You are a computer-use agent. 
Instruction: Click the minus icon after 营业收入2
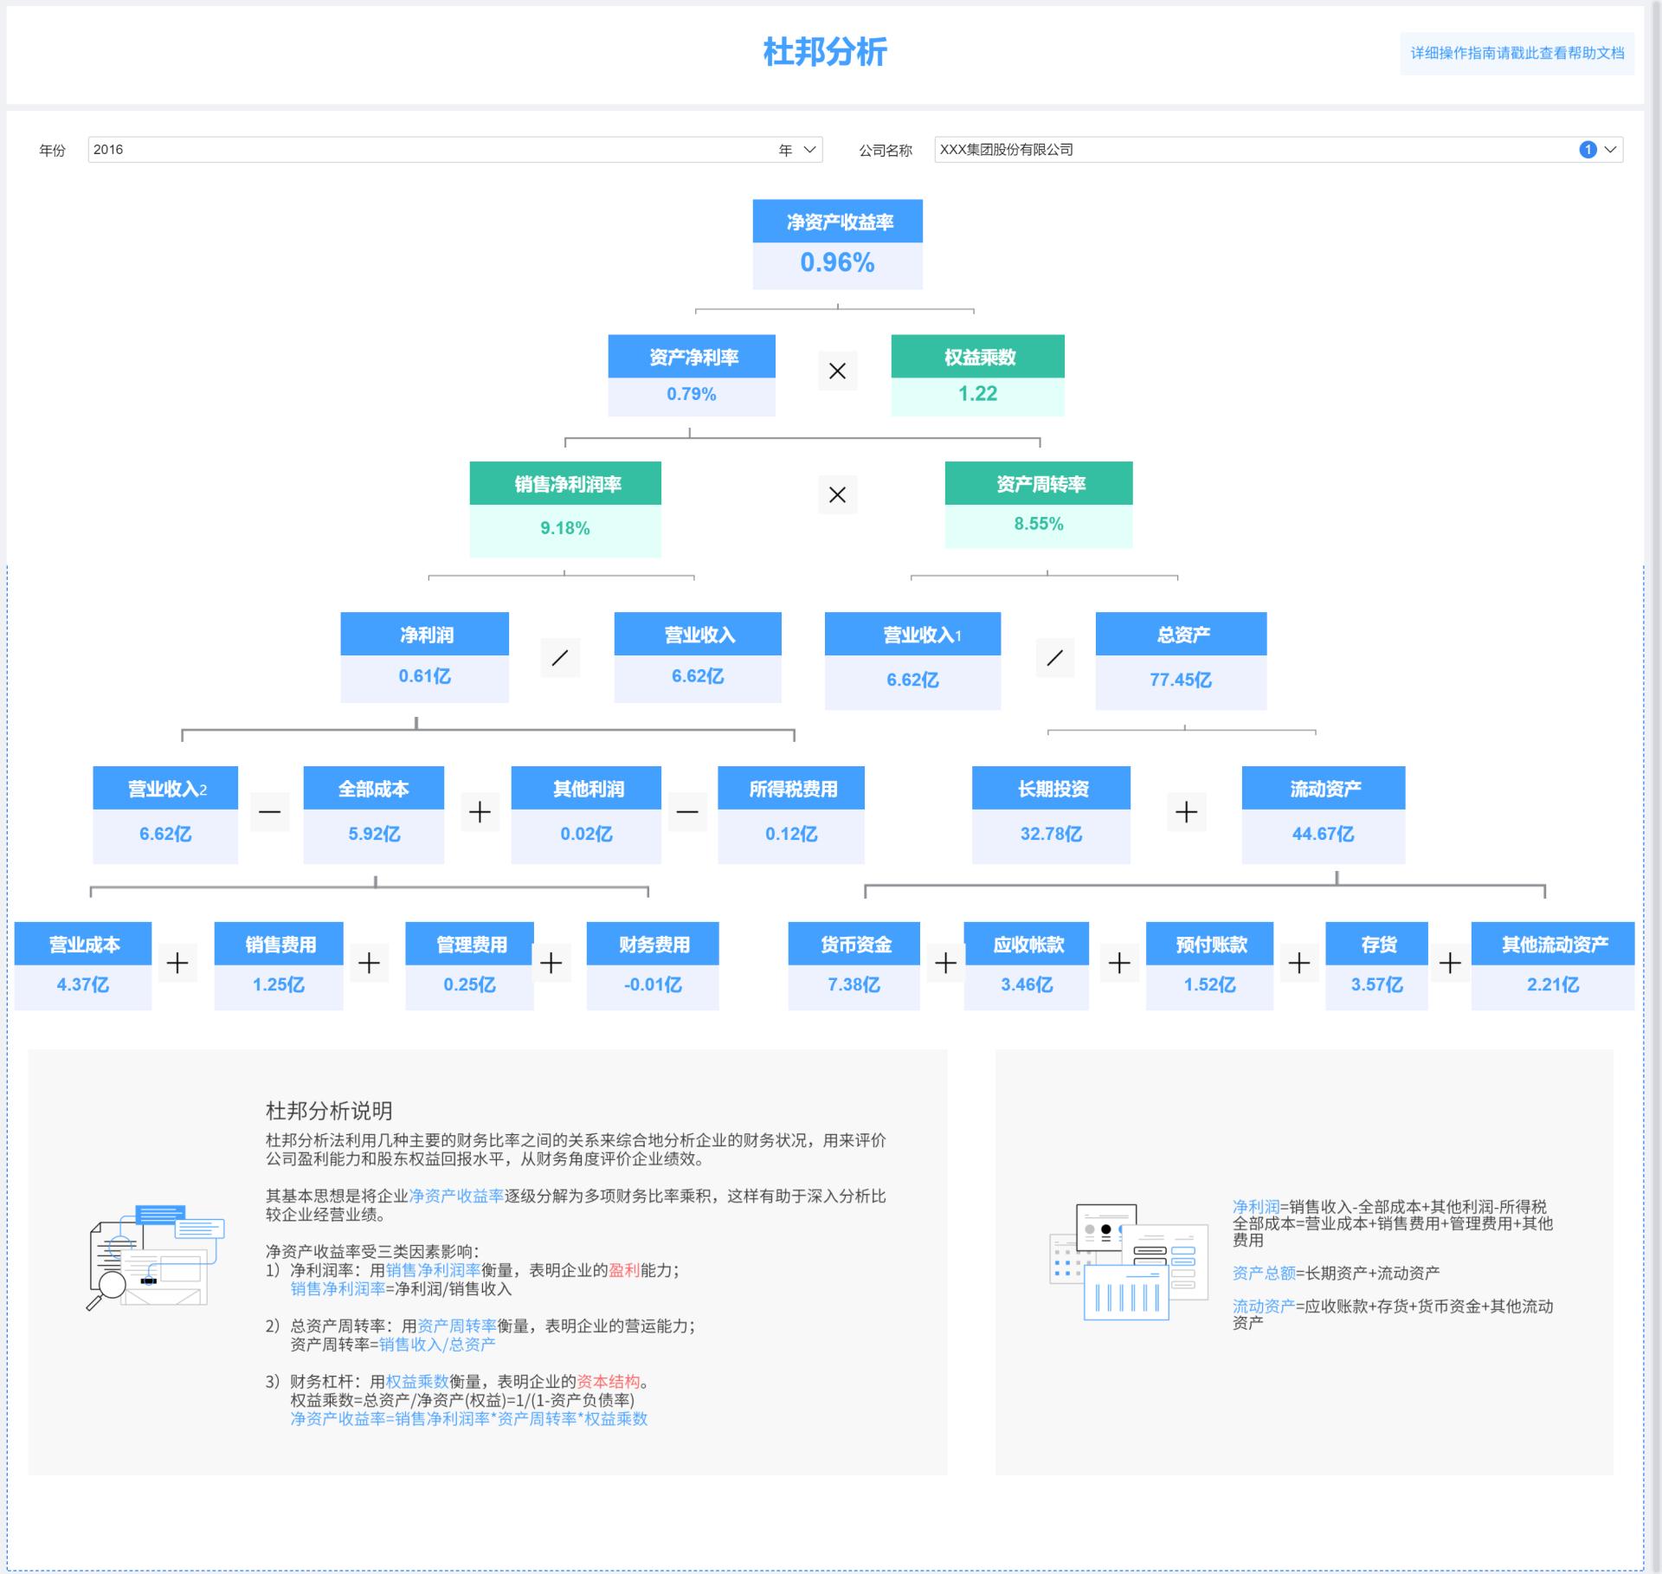270,812
